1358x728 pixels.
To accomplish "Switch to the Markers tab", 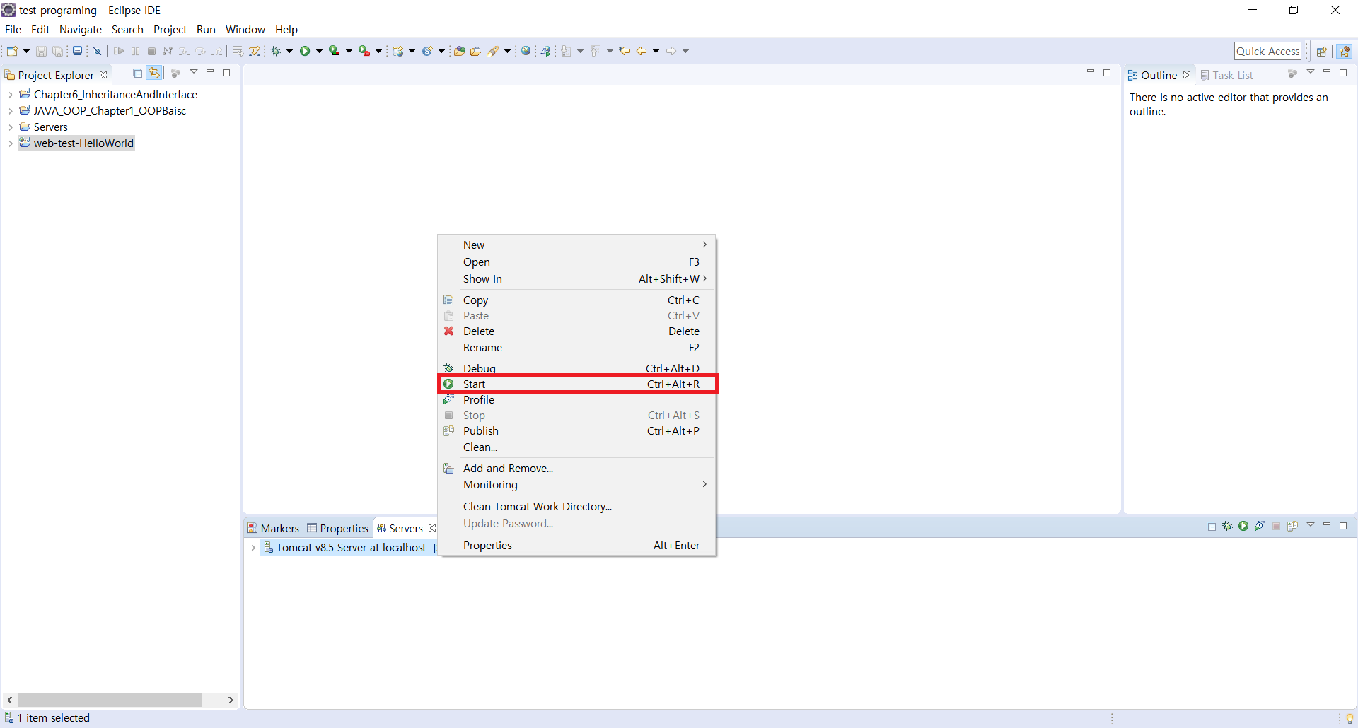I will [273, 529].
